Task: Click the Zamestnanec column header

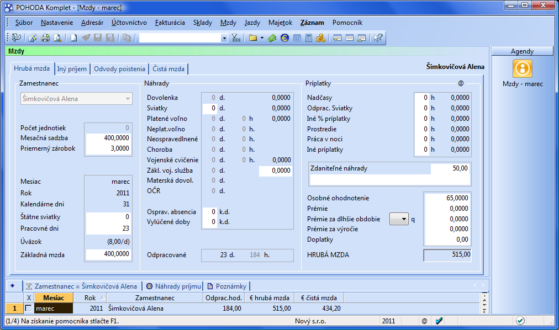Action: 155,297
